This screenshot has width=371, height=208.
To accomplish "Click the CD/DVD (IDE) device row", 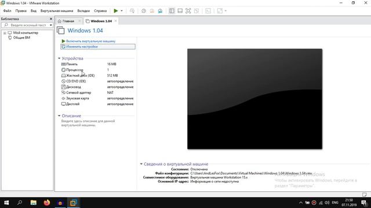I will (97, 81).
